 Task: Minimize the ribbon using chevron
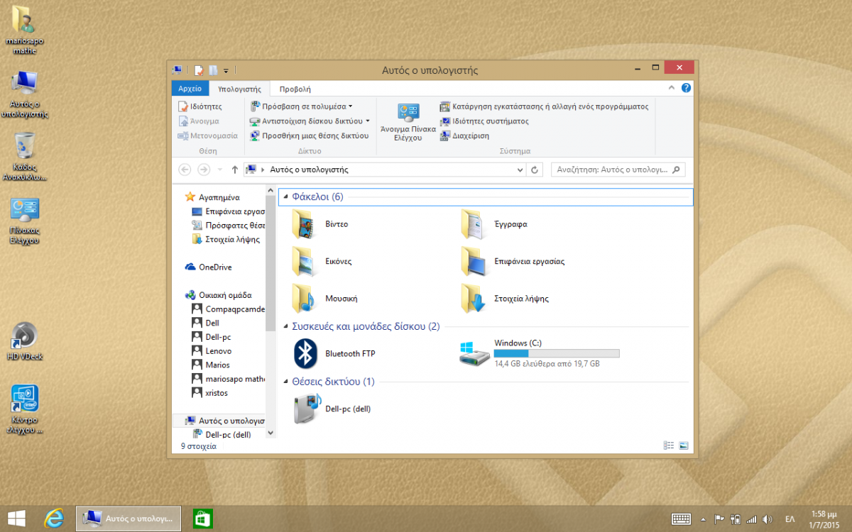tap(671, 89)
